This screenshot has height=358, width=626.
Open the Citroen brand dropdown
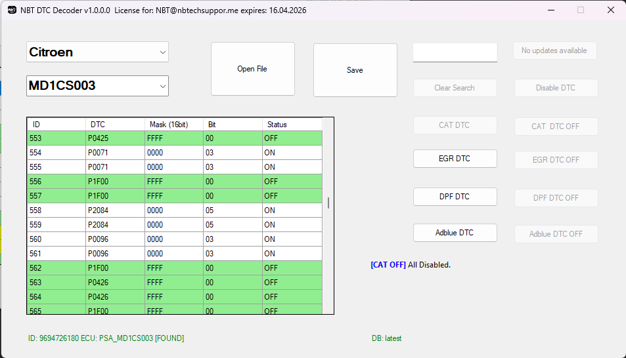coord(97,52)
